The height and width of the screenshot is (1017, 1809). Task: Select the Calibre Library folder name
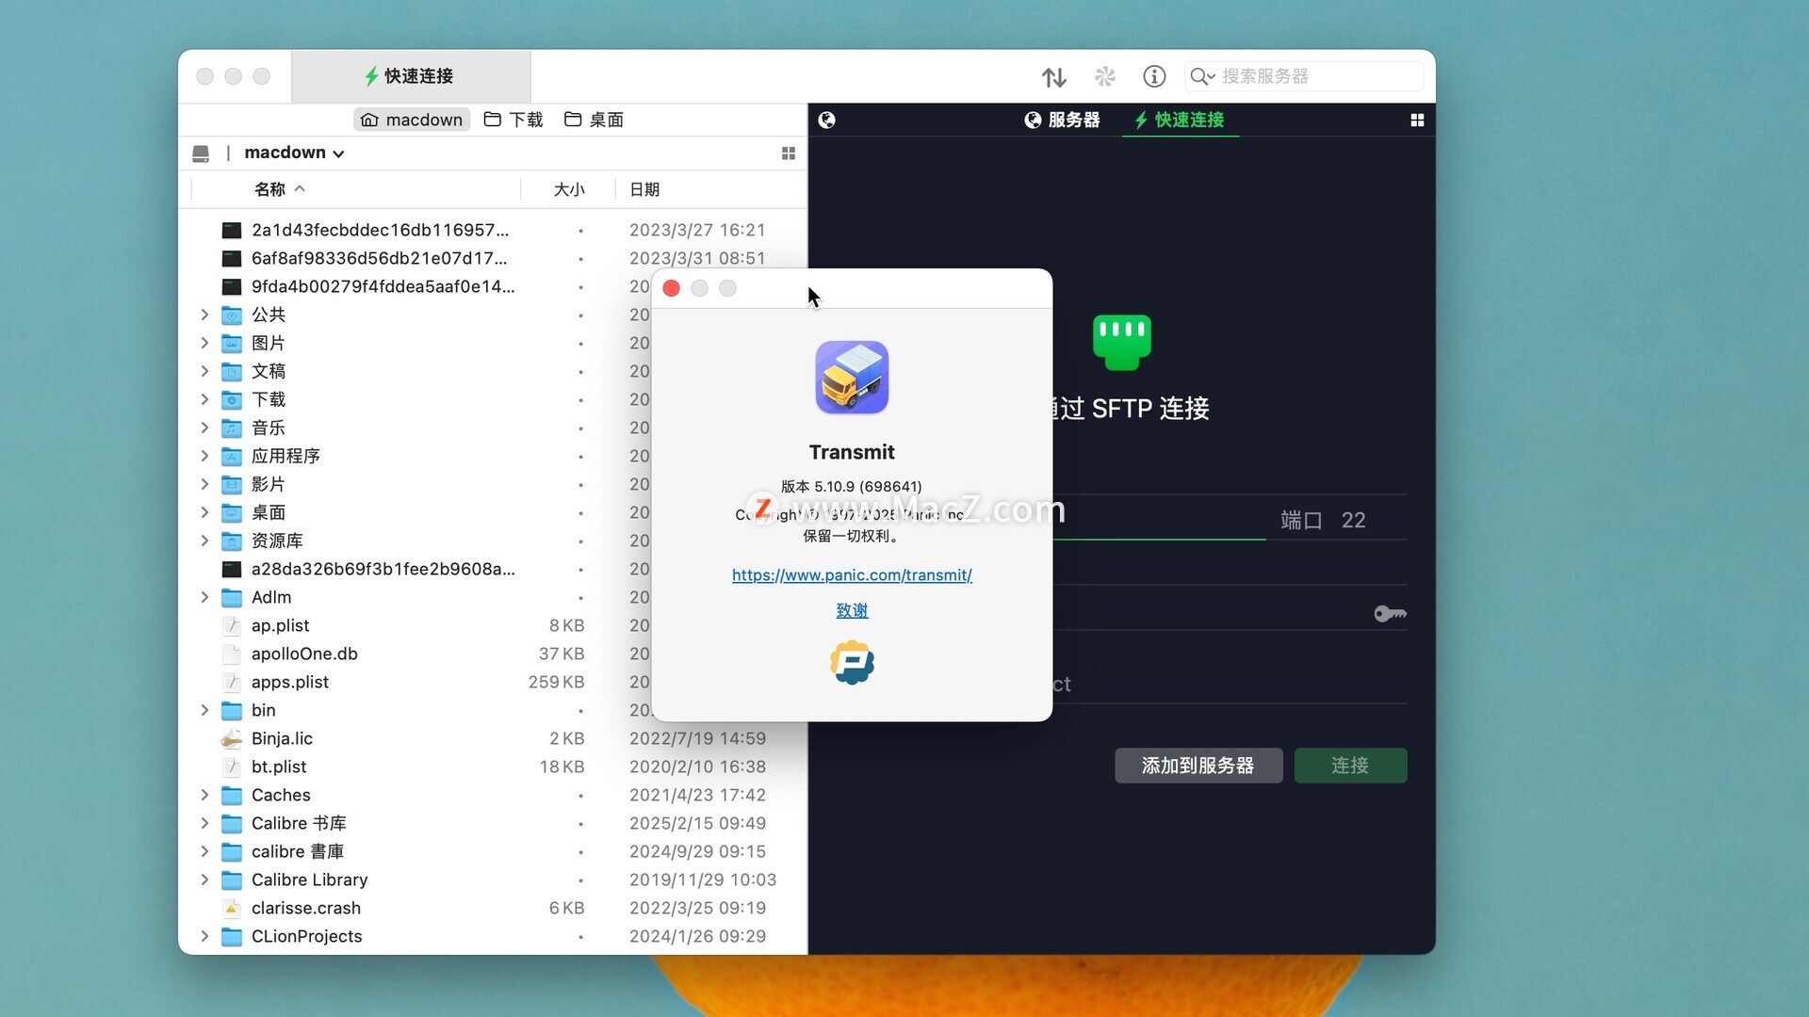coord(310,880)
